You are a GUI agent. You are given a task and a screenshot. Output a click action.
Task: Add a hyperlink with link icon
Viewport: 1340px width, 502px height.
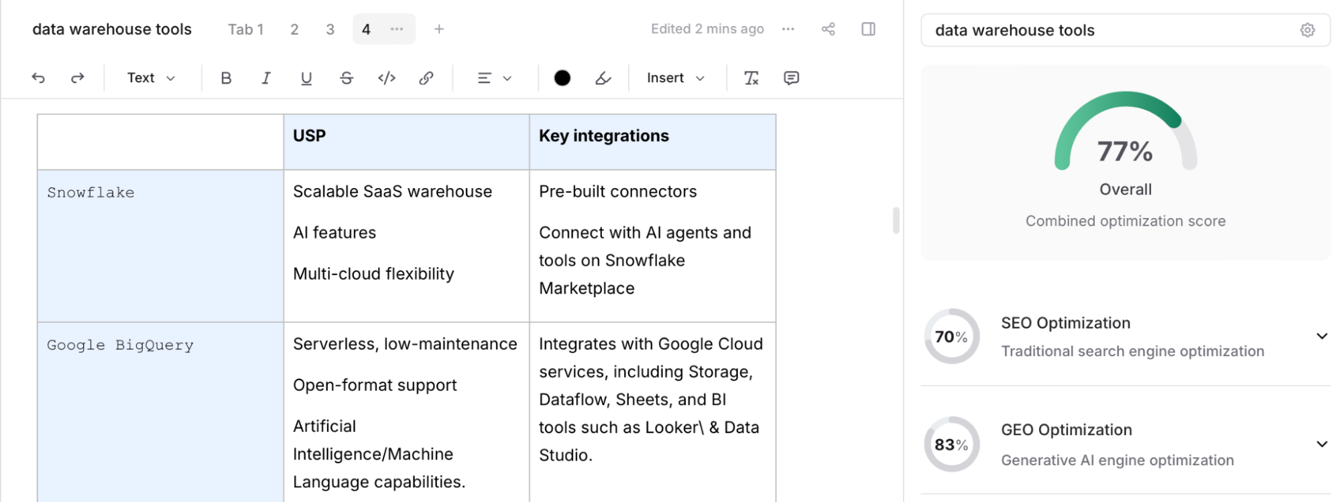pyautogui.click(x=426, y=78)
